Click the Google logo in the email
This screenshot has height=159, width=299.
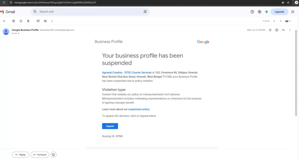203,42
